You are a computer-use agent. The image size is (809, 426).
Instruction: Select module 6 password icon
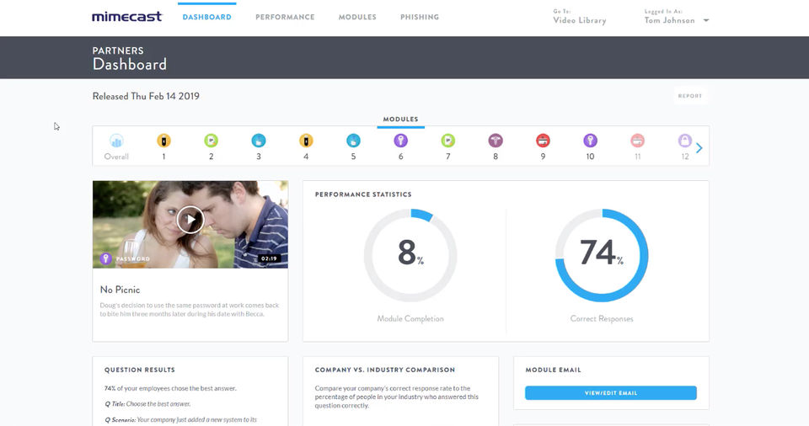click(x=401, y=141)
